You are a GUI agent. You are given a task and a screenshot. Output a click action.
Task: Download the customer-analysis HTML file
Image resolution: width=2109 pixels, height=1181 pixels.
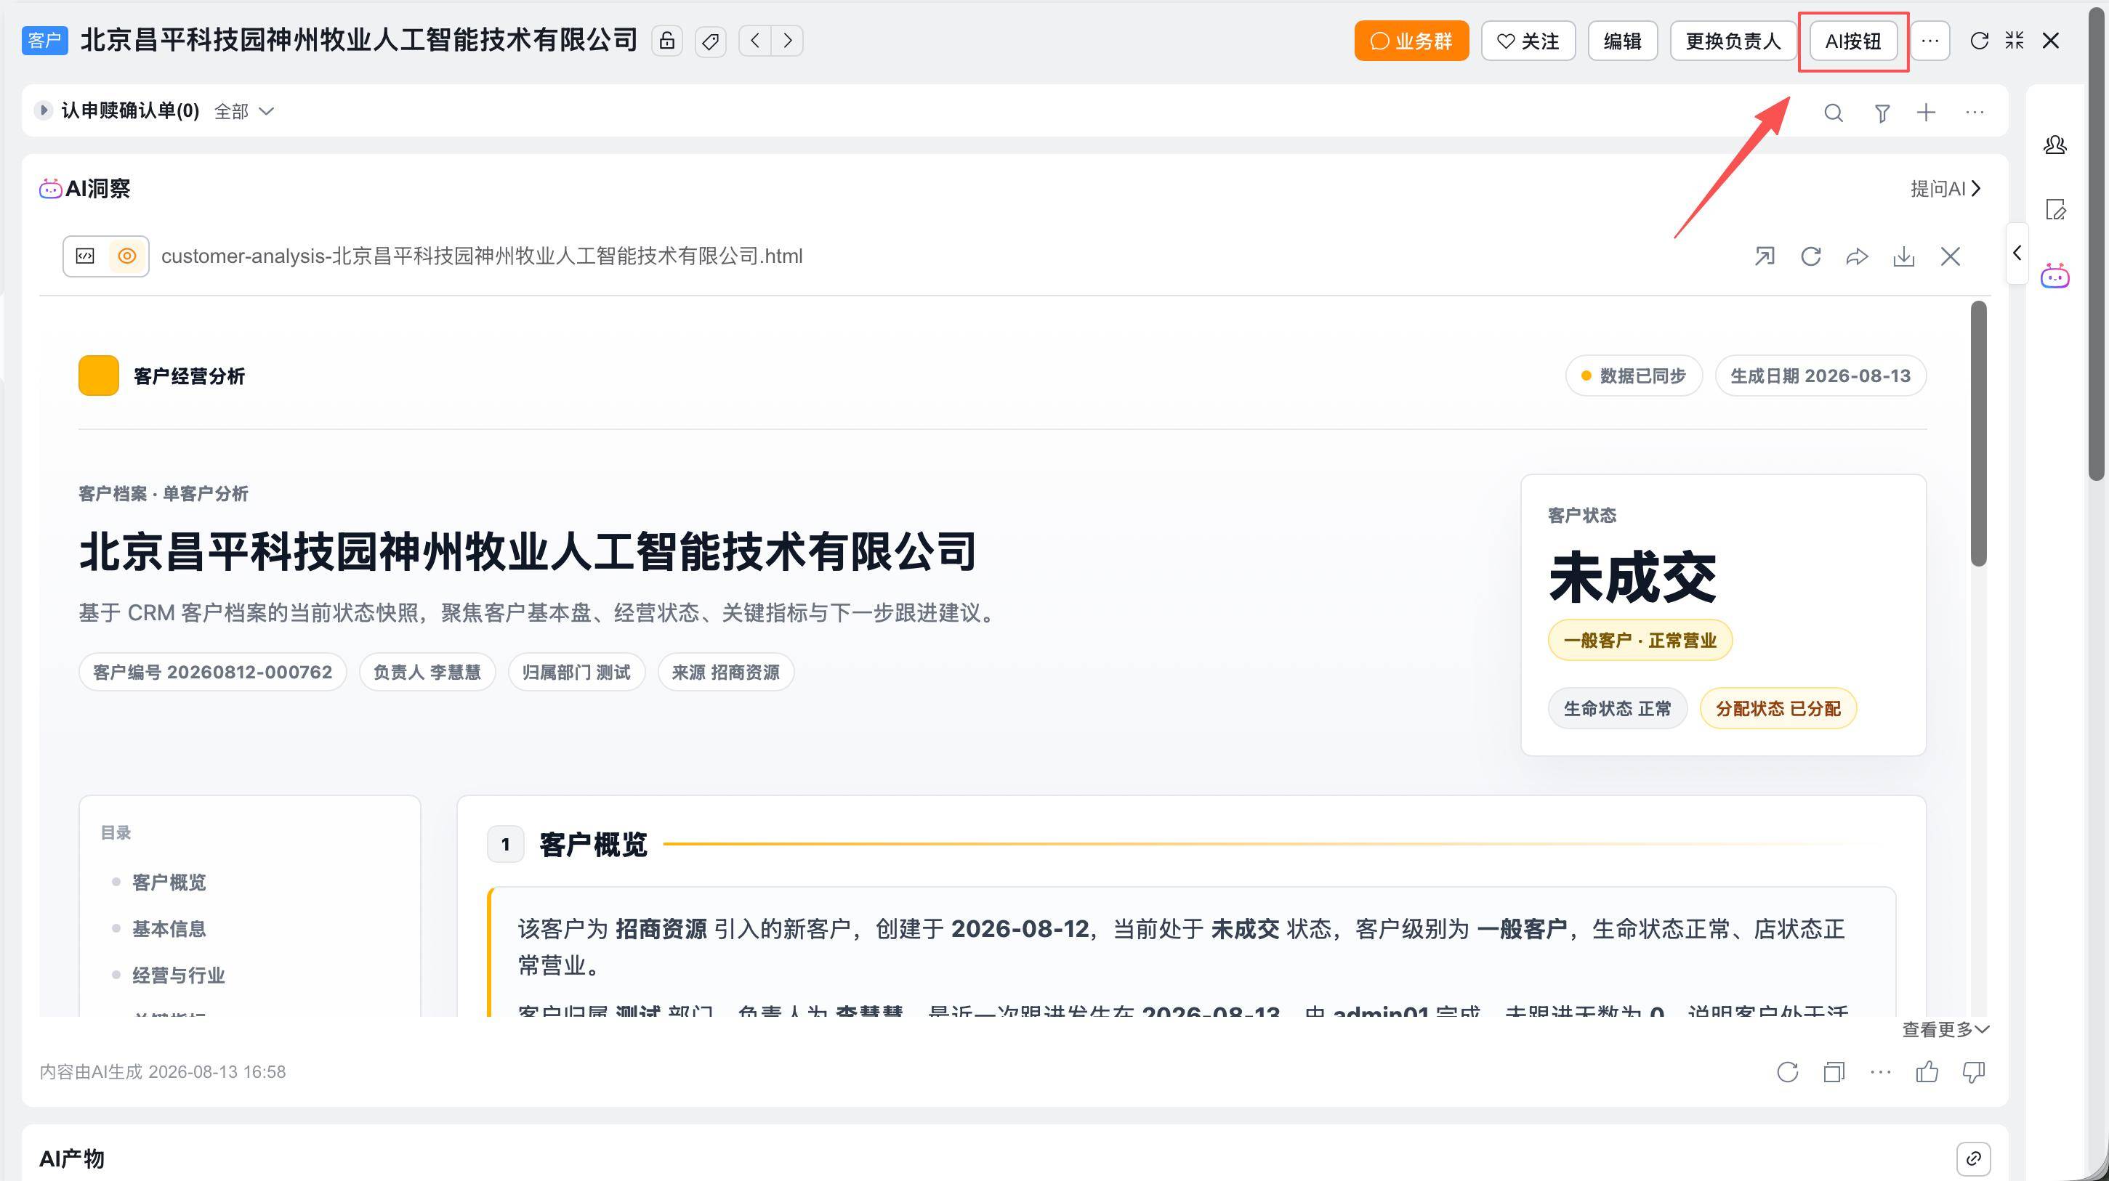tap(1904, 256)
